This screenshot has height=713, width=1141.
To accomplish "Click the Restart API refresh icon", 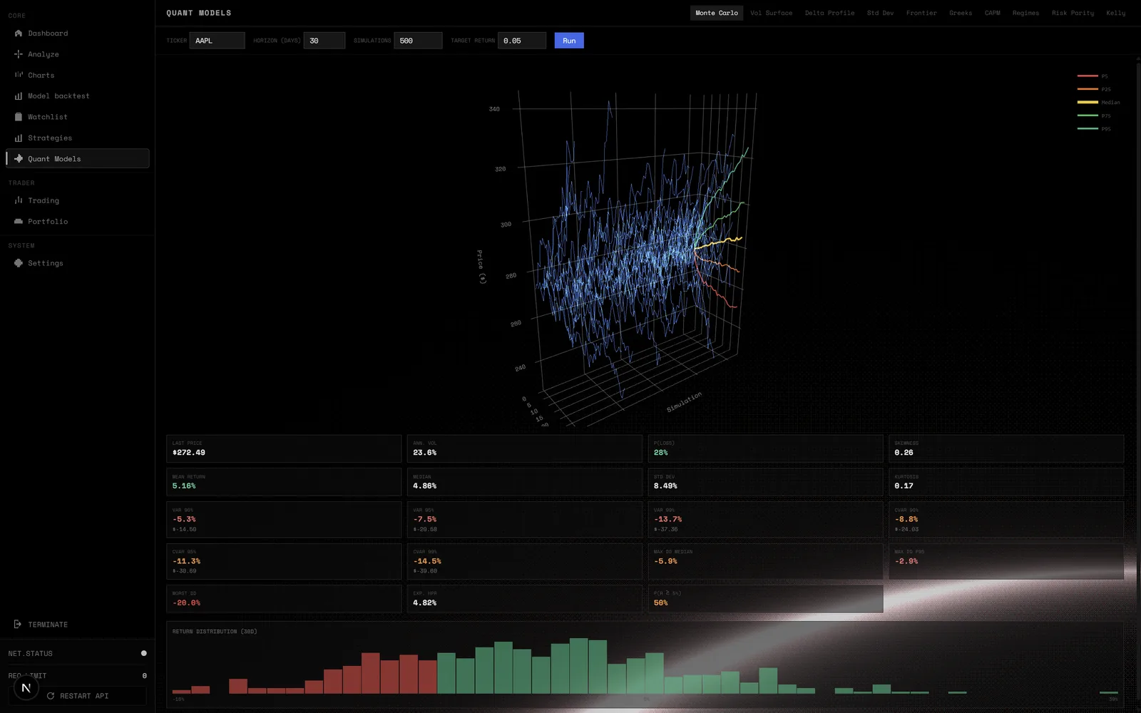I will [x=51, y=696].
